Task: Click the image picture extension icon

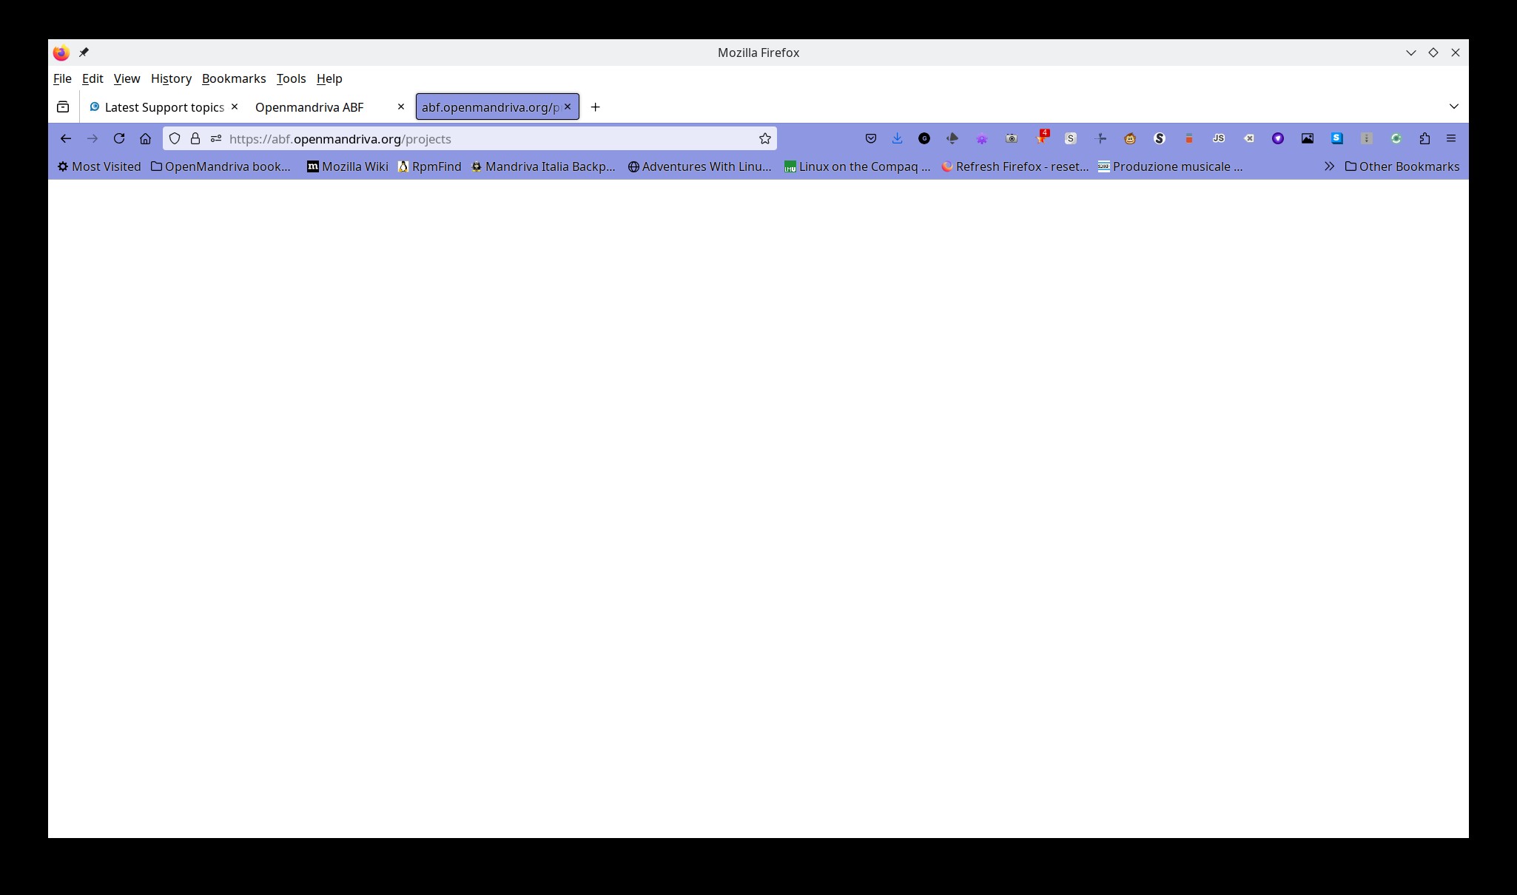Action: tap(1308, 138)
